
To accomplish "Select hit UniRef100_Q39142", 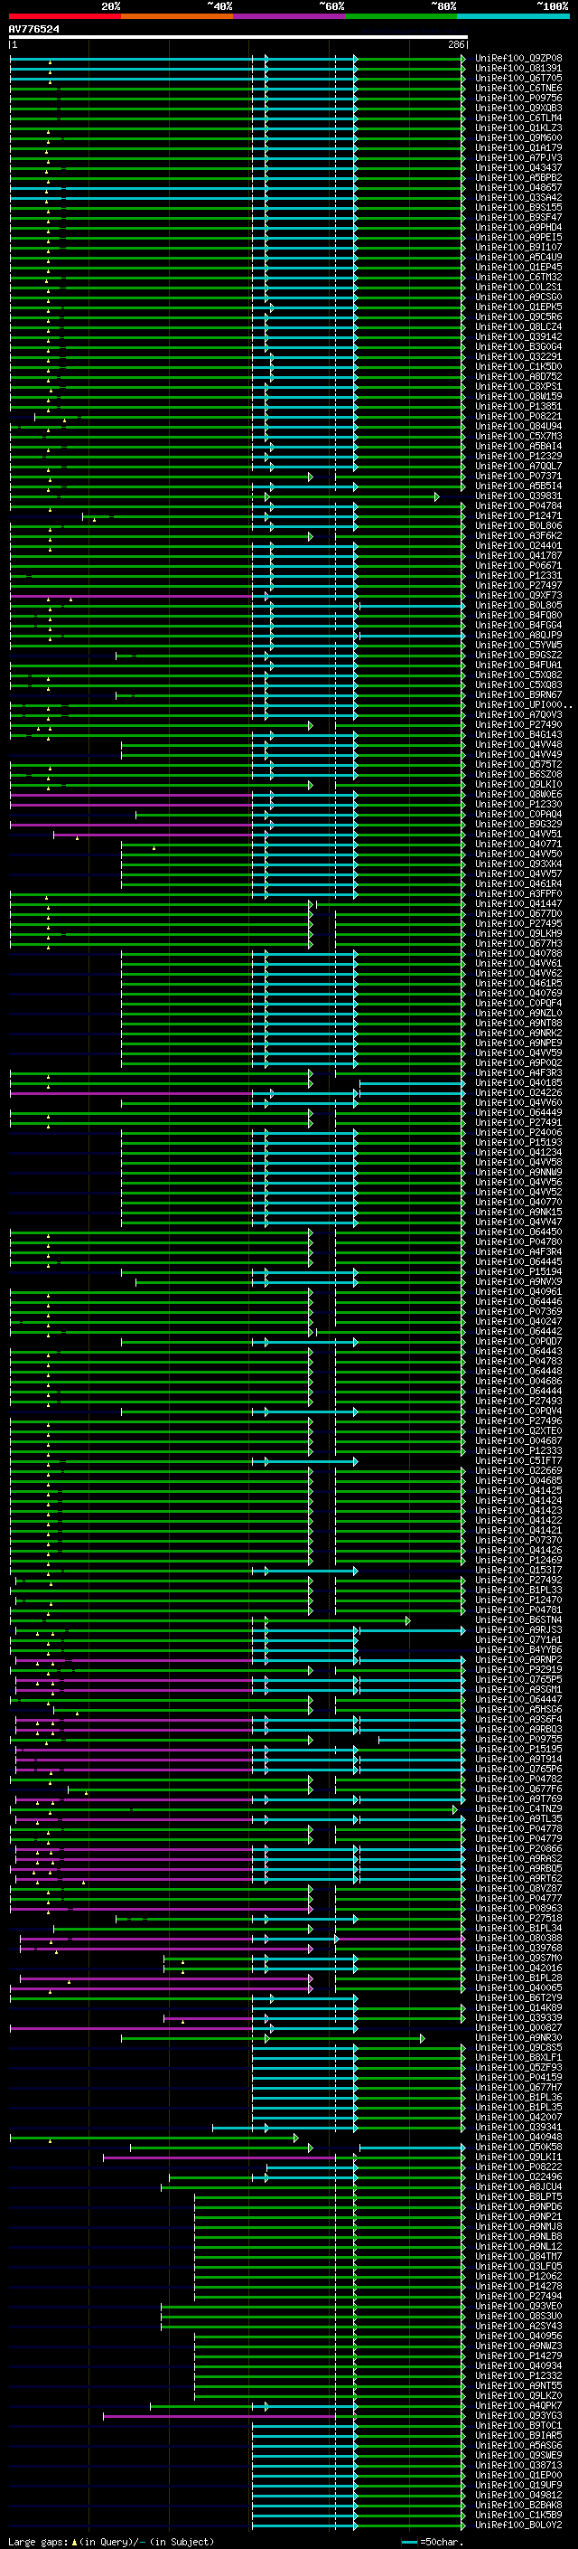I will point(517,336).
